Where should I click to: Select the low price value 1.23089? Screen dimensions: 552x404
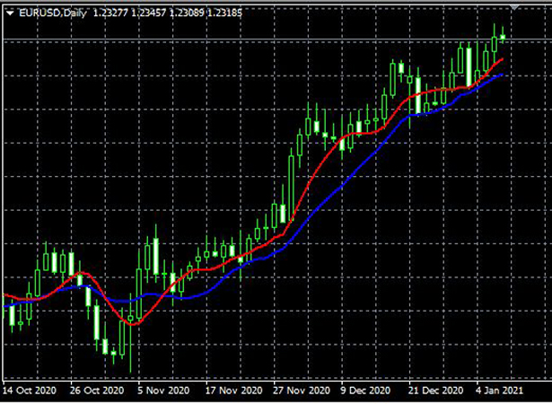[187, 13]
